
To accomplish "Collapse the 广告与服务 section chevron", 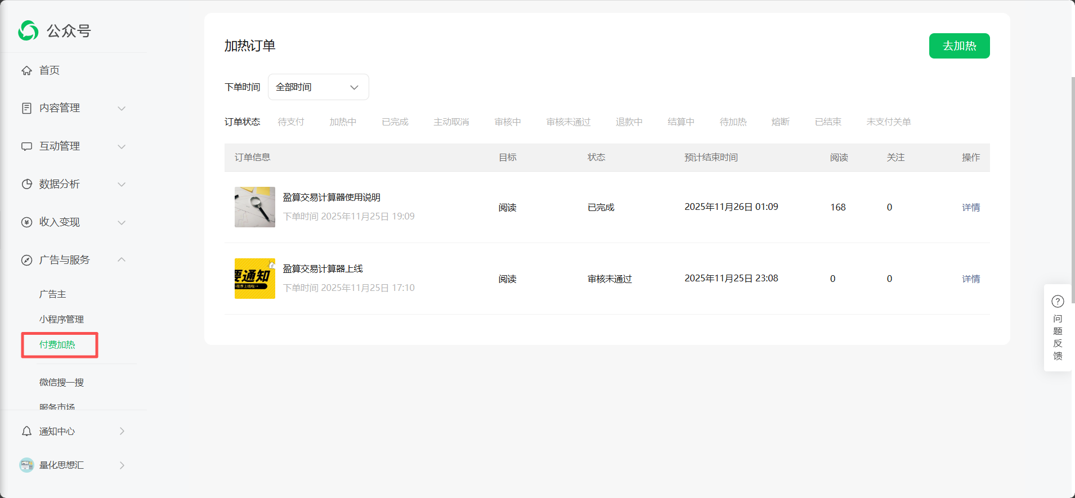I will tap(122, 259).
